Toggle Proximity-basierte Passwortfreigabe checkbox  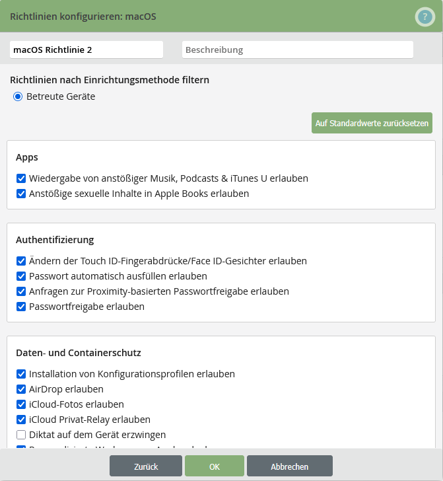[x=21, y=291]
